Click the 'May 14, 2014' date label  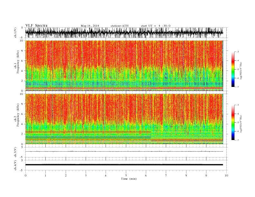[90, 26]
